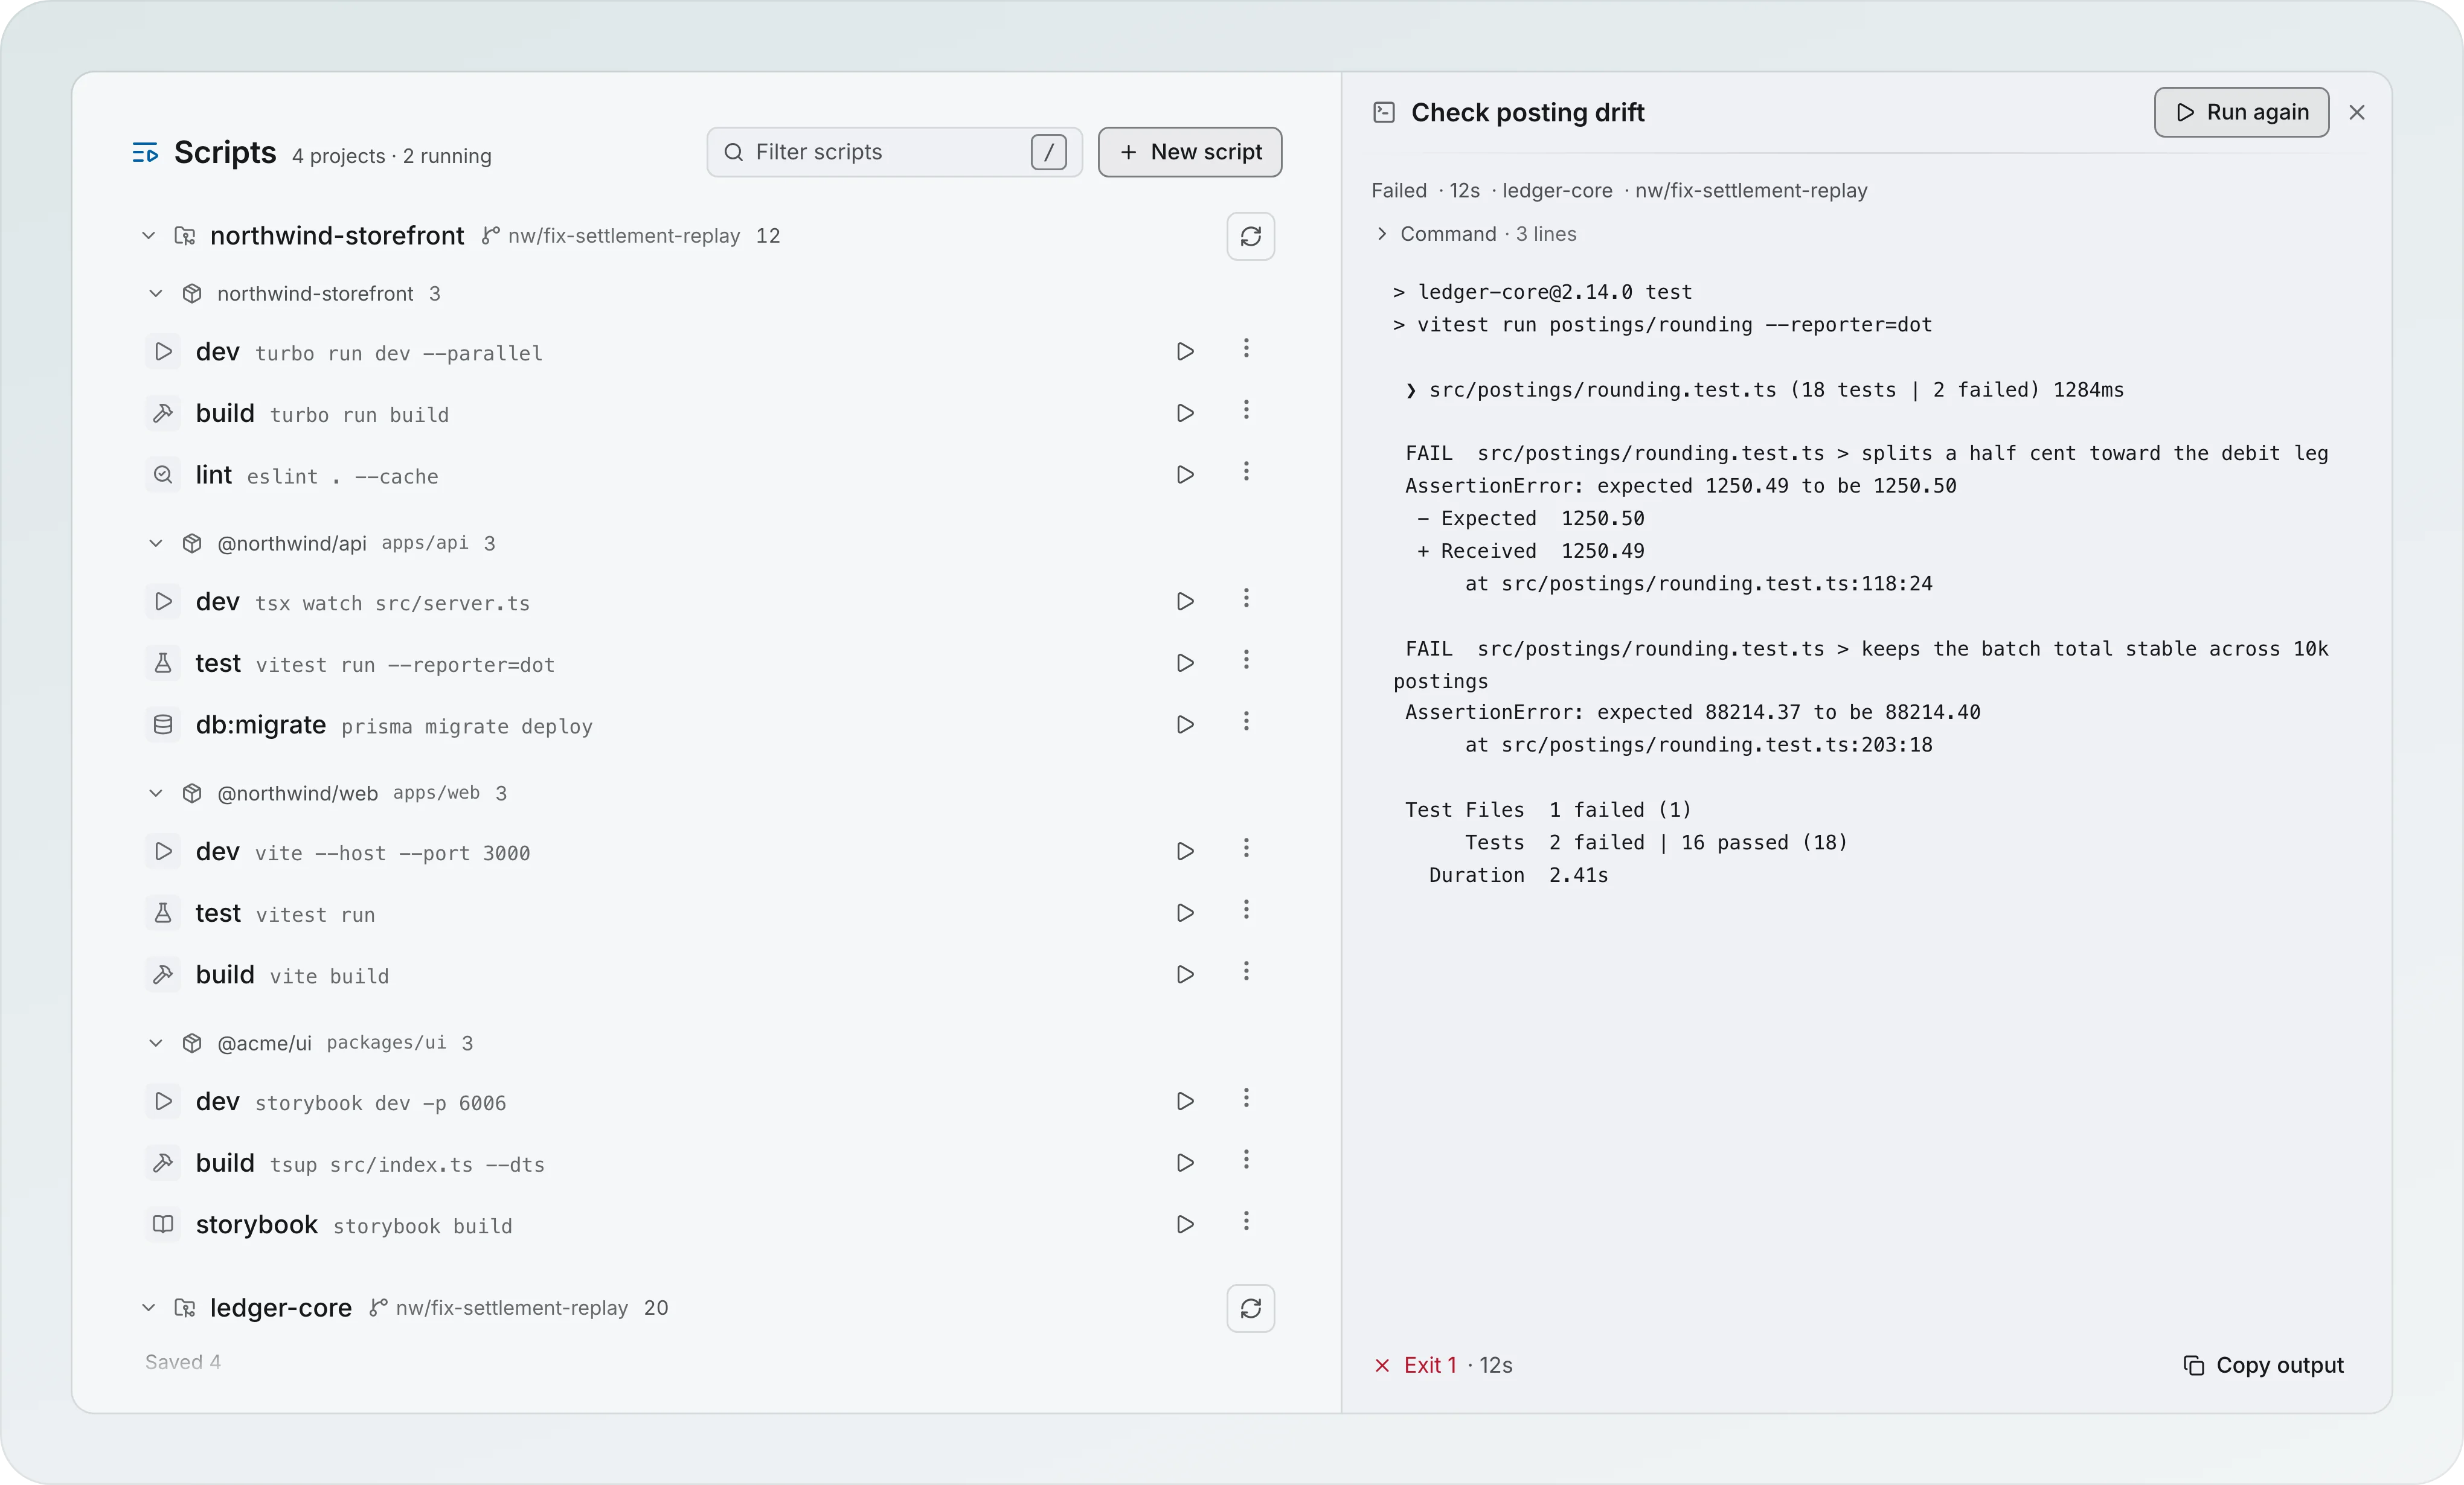
Task: Click the slash shortcut hint in filter box
Action: pyautogui.click(x=1048, y=152)
